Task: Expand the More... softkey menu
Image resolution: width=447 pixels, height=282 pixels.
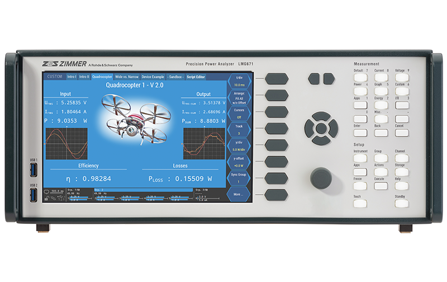Action: (240, 196)
